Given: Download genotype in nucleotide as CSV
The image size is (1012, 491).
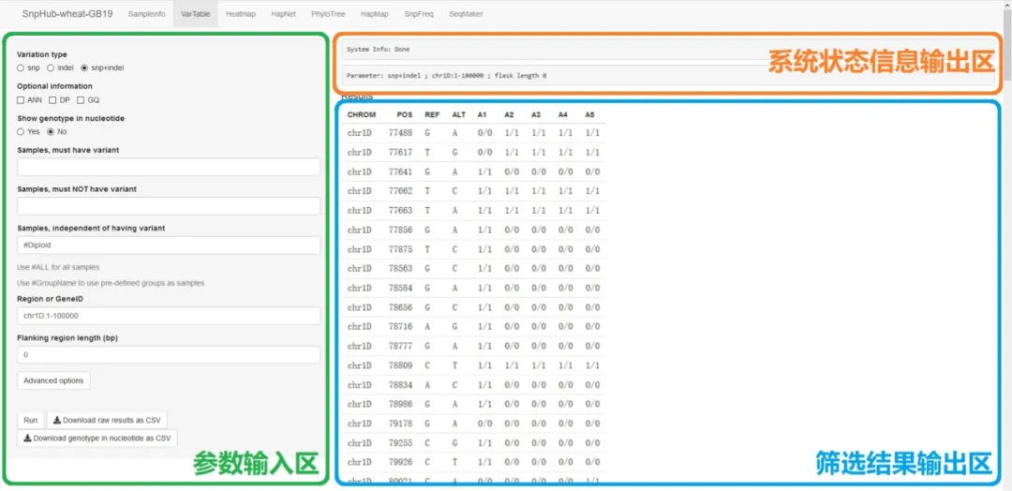Looking at the screenshot, I should click(97, 439).
